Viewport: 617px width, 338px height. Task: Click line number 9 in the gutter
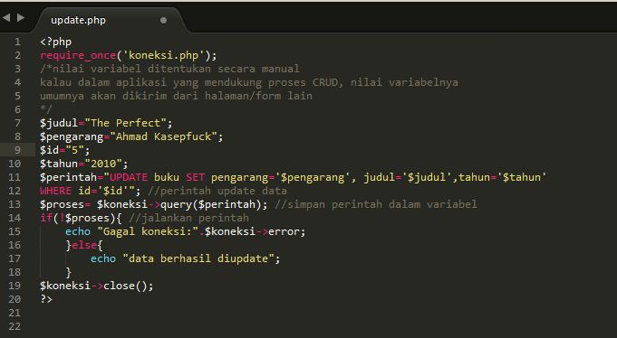(18, 150)
